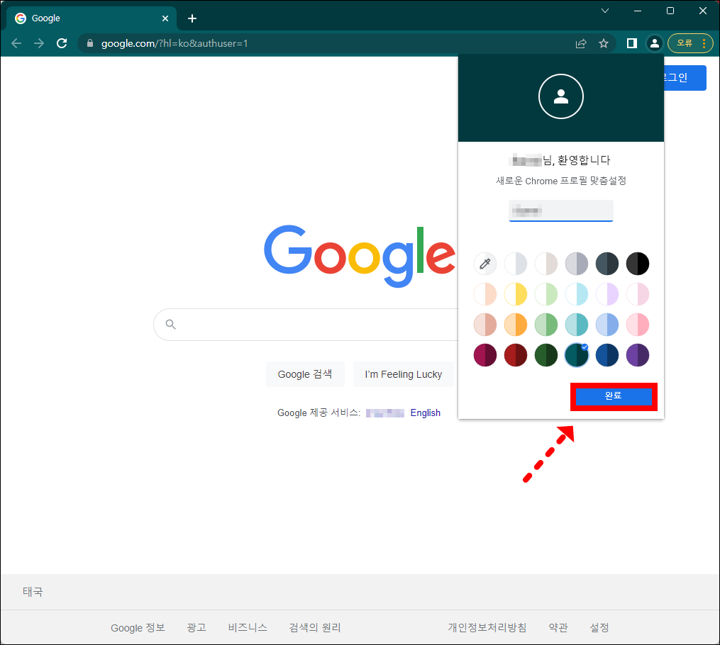Click the browser Back arrow
This screenshot has height=645, width=720.
[16, 43]
